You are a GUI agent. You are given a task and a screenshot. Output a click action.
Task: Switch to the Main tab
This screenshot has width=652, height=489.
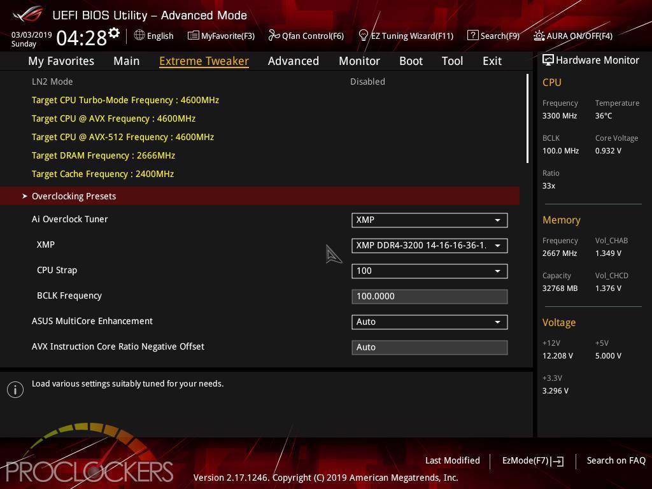pyautogui.click(x=127, y=61)
